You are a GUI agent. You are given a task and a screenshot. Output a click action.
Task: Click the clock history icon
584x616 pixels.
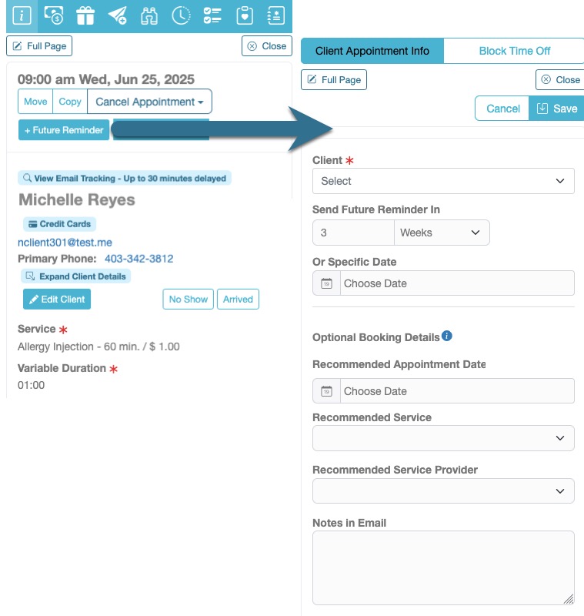tap(181, 15)
